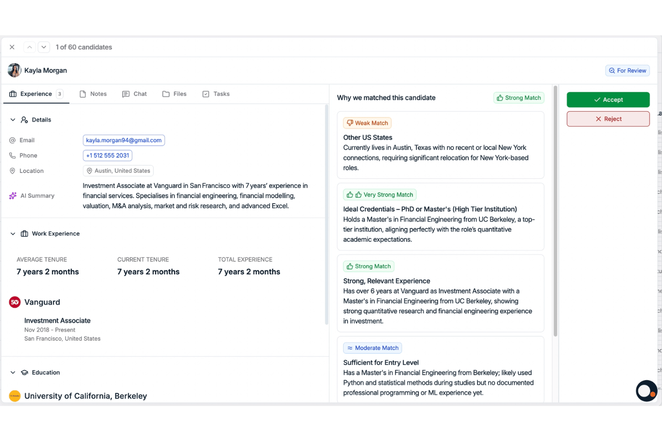662x441 pixels.
Task: Open the chat support bubble icon
Action: coord(646,391)
